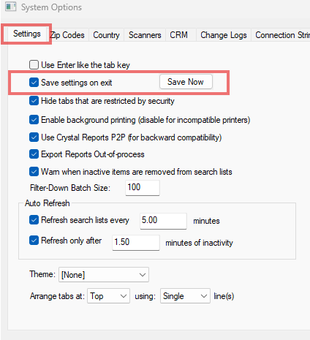
Task: Open the CRM tab
Action: coord(178,35)
